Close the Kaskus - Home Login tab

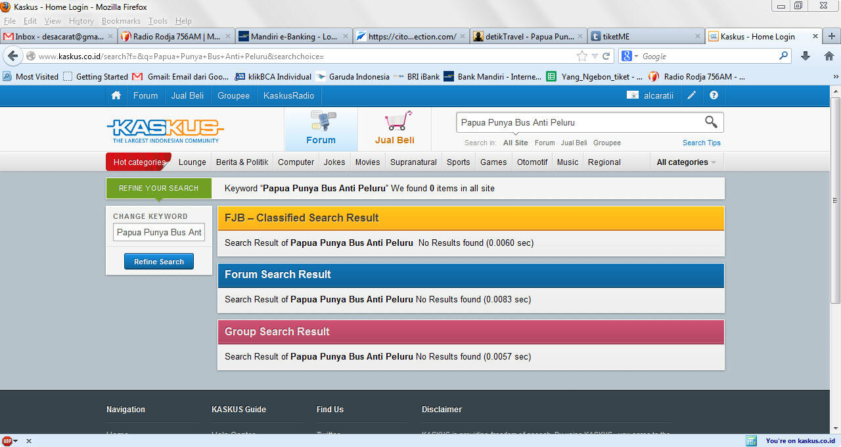coord(815,36)
